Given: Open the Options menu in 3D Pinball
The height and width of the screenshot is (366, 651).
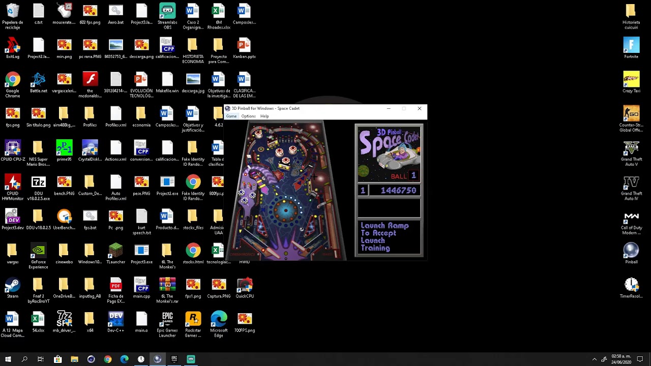Looking at the screenshot, I should [x=248, y=116].
